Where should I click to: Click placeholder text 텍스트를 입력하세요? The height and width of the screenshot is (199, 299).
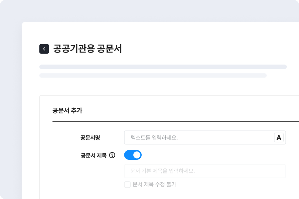click(x=154, y=138)
